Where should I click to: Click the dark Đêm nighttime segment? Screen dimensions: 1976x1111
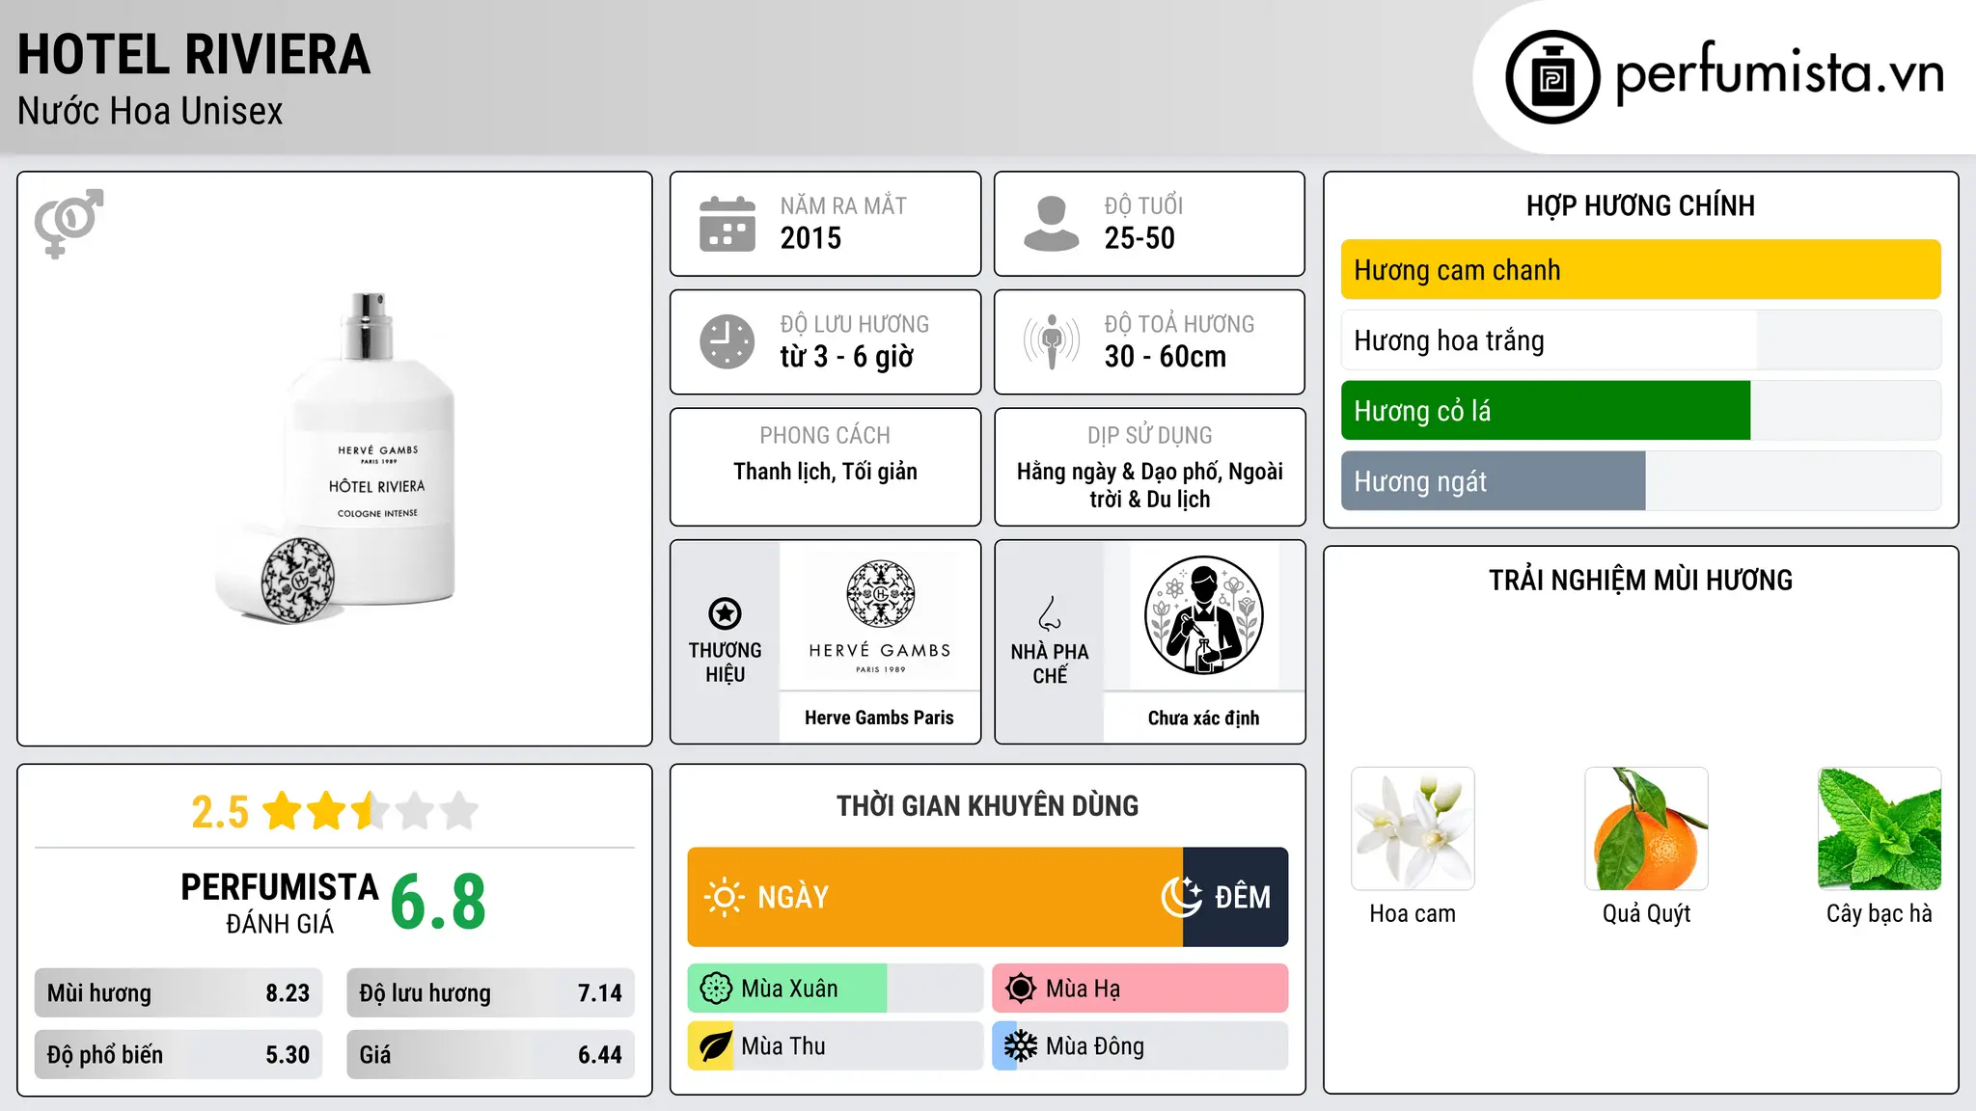tap(1236, 897)
